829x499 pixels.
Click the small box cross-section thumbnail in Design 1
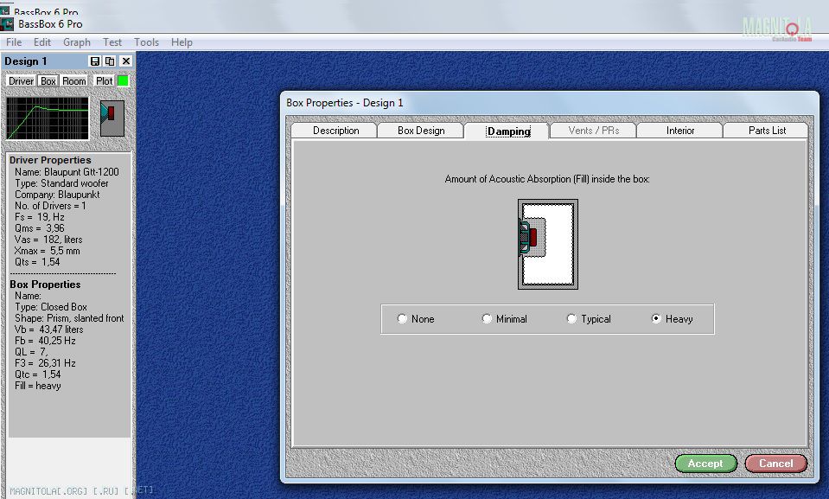click(x=112, y=118)
